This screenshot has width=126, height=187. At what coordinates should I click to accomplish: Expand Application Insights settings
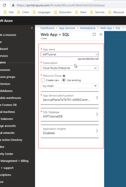[x=69, y=131]
